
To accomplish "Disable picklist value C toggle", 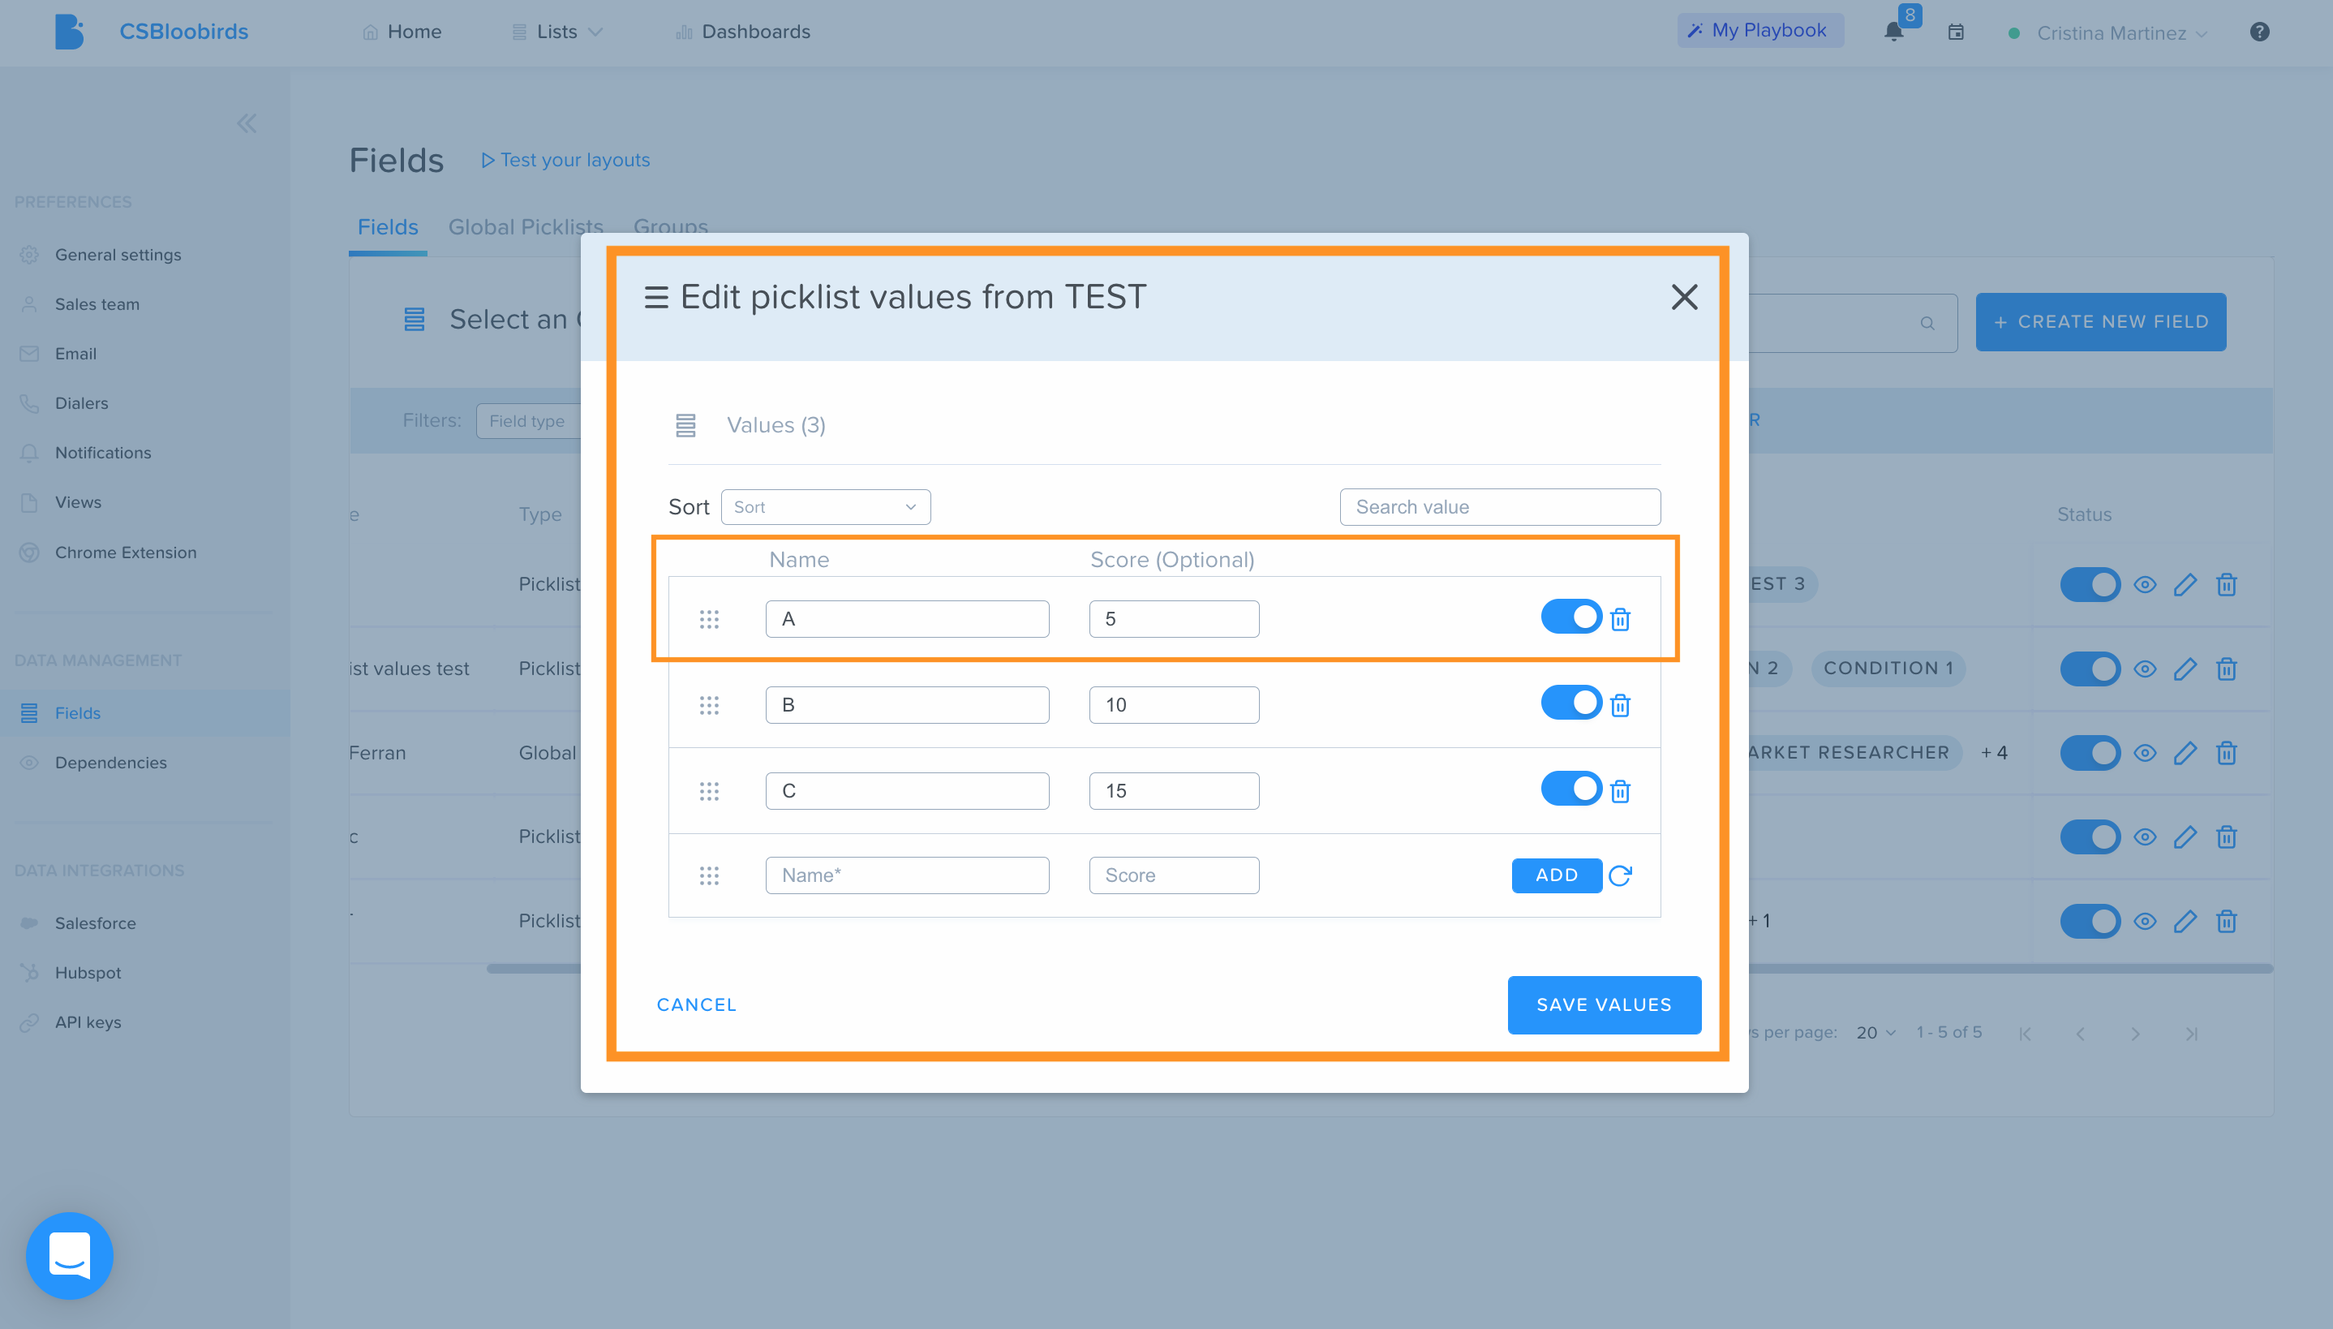I will point(1571,789).
